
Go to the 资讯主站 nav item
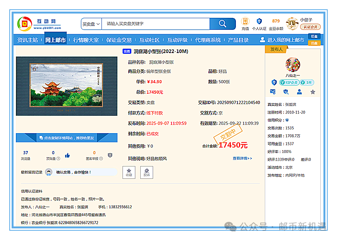tap(28, 40)
